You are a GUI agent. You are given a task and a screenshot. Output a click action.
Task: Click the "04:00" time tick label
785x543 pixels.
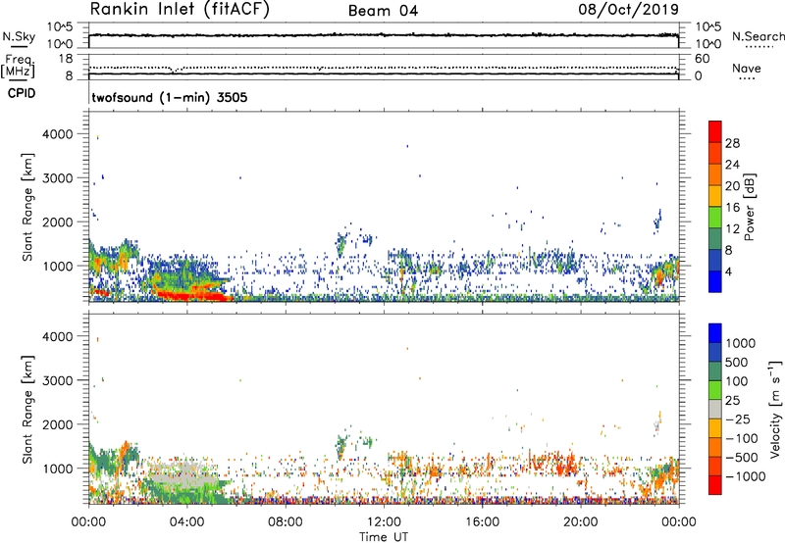(x=186, y=522)
